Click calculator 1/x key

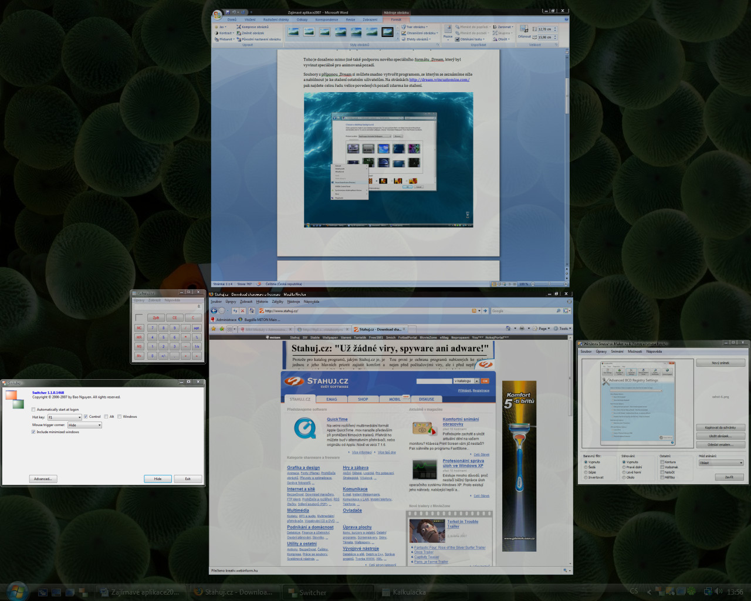(x=197, y=346)
